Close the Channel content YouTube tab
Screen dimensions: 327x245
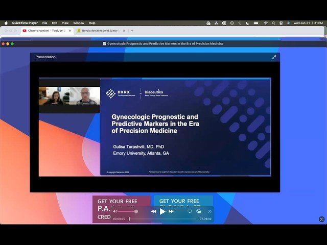point(70,31)
